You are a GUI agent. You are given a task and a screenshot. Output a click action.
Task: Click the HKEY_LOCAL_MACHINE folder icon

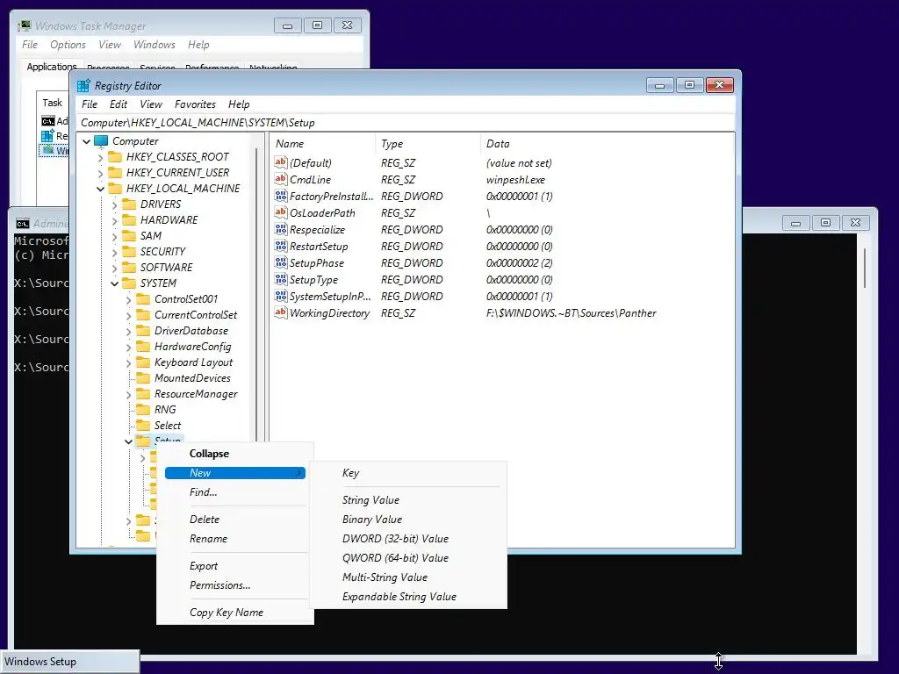tap(115, 189)
